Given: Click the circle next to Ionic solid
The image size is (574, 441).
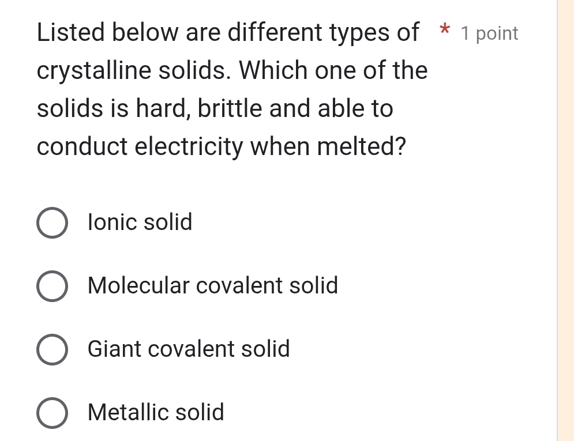Looking at the screenshot, I should [52, 223].
